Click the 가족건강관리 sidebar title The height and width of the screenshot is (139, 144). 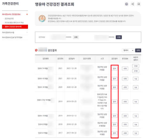pos(10,4)
